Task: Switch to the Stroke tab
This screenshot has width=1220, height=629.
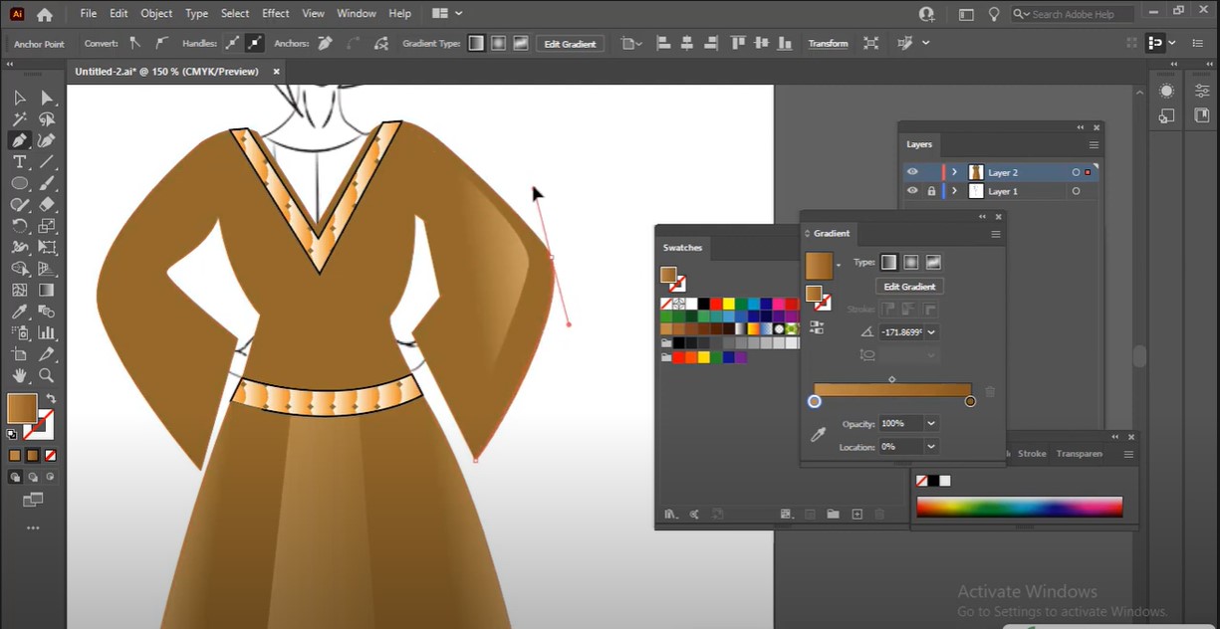Action: click(1032, 454)
